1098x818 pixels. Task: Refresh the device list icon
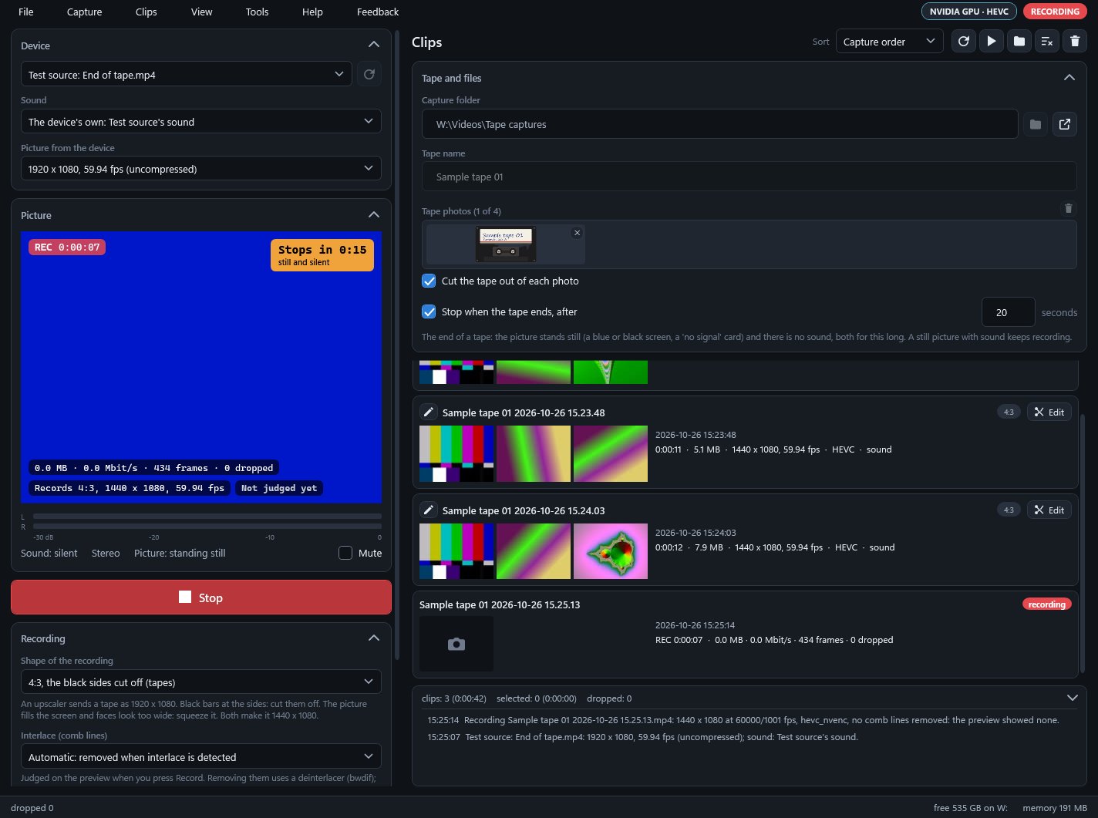pos(369,74)
